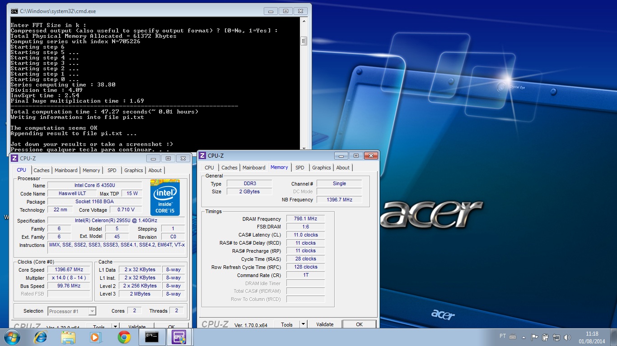The width and height of the screenshot is (617, 346).
Task: Launch Google Chrome from the taskbar
Action: 124,337
